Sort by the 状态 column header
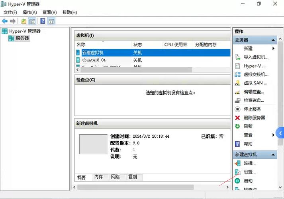 146,45
